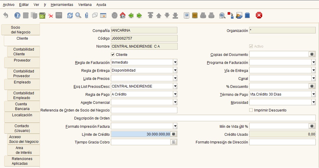Open the Herramientas menu
319x168 pixels.
[x=62, y=4]
